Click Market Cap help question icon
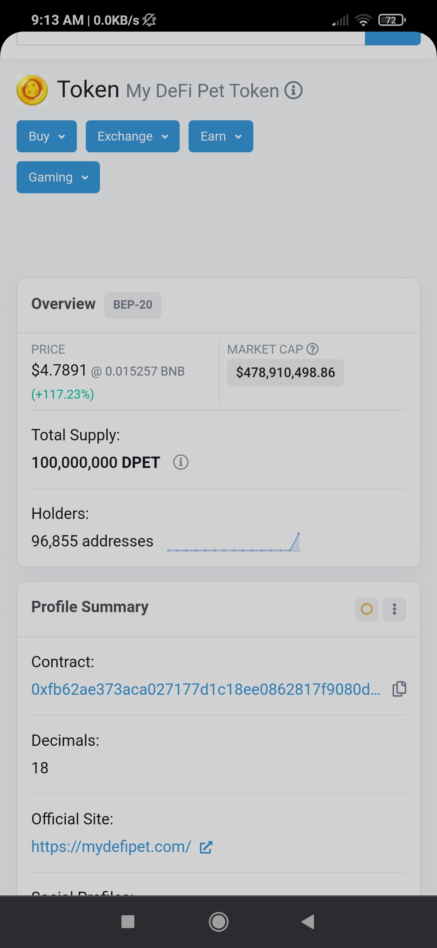Image resolution: width=437 pixels, height=948 pixels. (x=312, y=349)
